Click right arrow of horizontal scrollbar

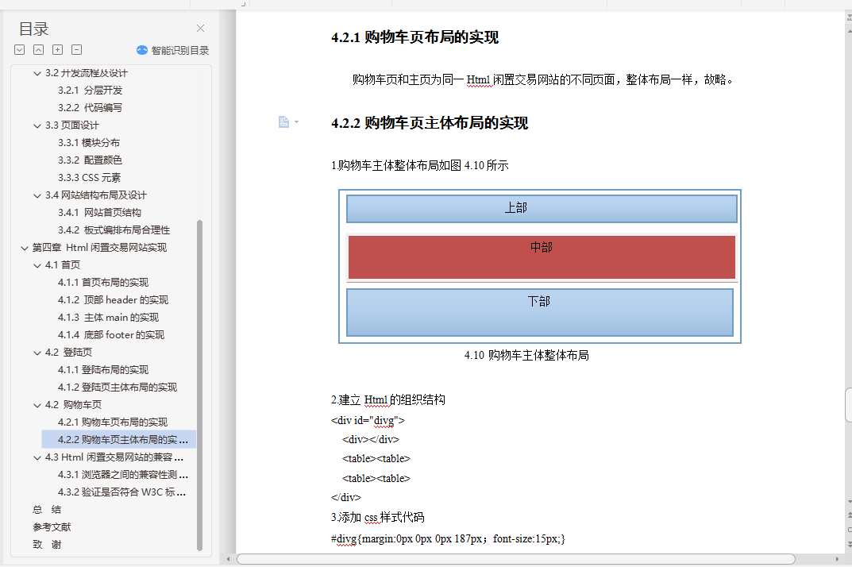[837, 559]
